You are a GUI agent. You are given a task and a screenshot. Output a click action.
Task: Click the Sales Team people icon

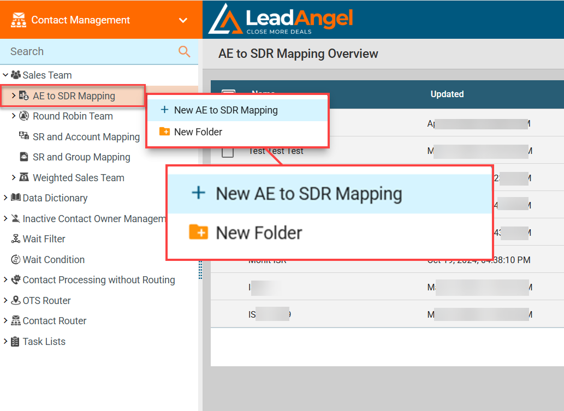pos(16,75)
